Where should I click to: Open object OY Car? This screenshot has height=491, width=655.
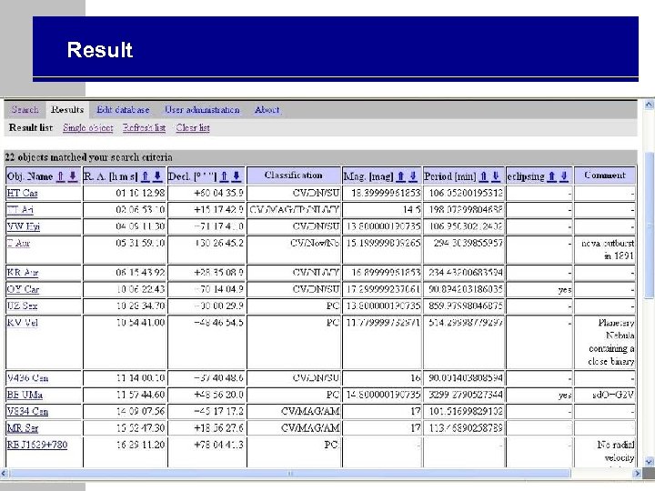point(23,289)
